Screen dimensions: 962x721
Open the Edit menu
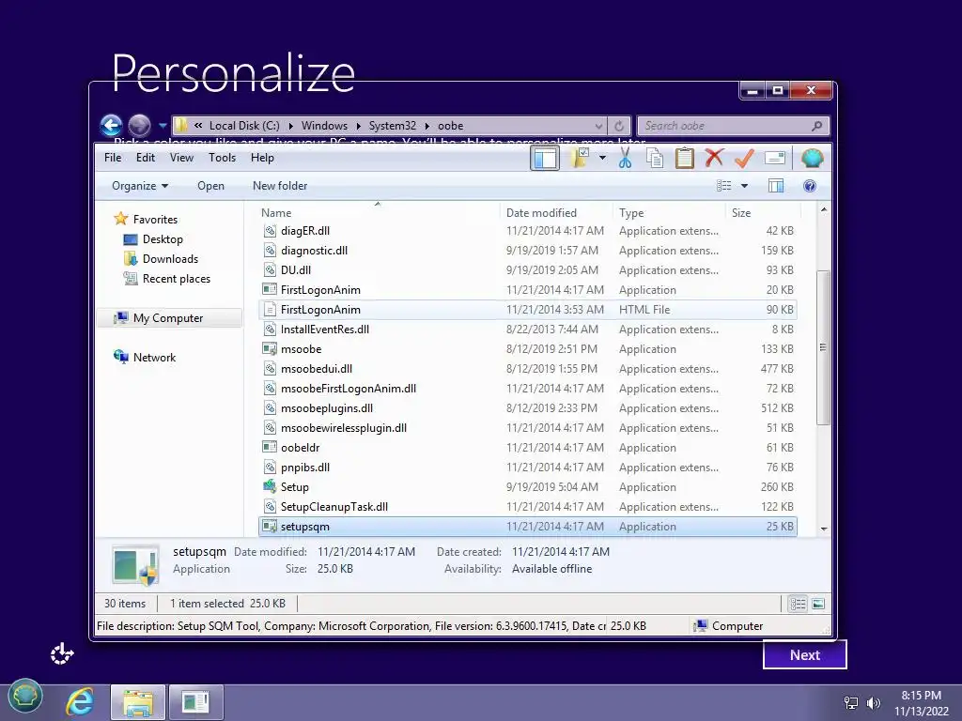coord(146,158)
